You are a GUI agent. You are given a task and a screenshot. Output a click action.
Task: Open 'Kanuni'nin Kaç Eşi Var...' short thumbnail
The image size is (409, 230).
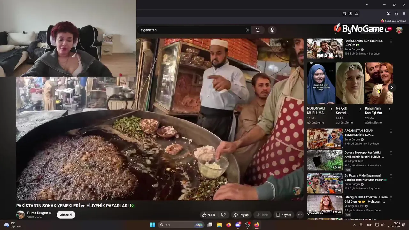379,83
